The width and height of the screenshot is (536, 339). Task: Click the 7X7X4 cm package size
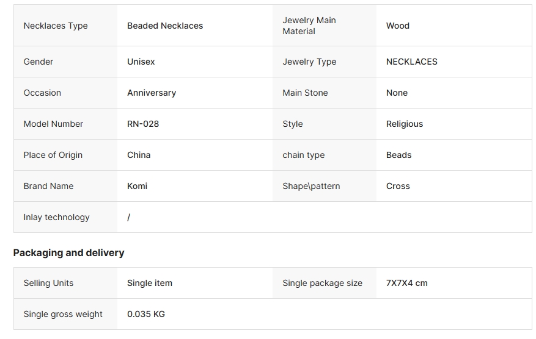(407, 283)
